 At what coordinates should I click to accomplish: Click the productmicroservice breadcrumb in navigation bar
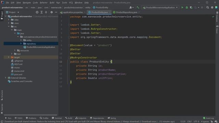[73, 8]
